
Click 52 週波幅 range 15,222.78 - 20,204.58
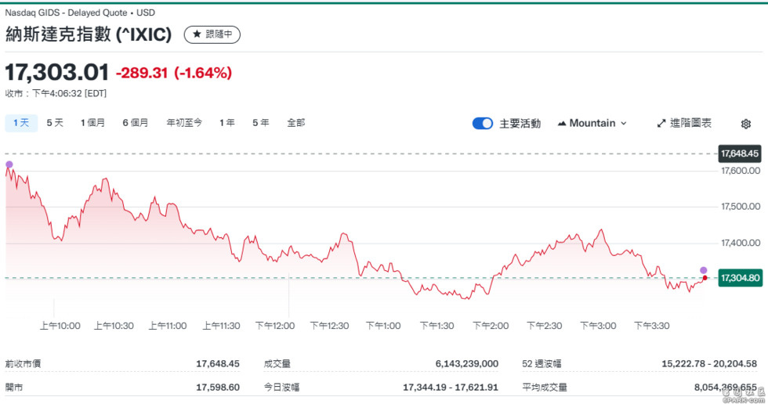pos(709,363)
